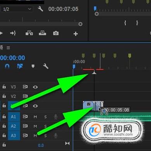The height and width of the screenshot is (151, 151).
Task: Open the sequence panel menu icon
Action: [x=9, y=48]
